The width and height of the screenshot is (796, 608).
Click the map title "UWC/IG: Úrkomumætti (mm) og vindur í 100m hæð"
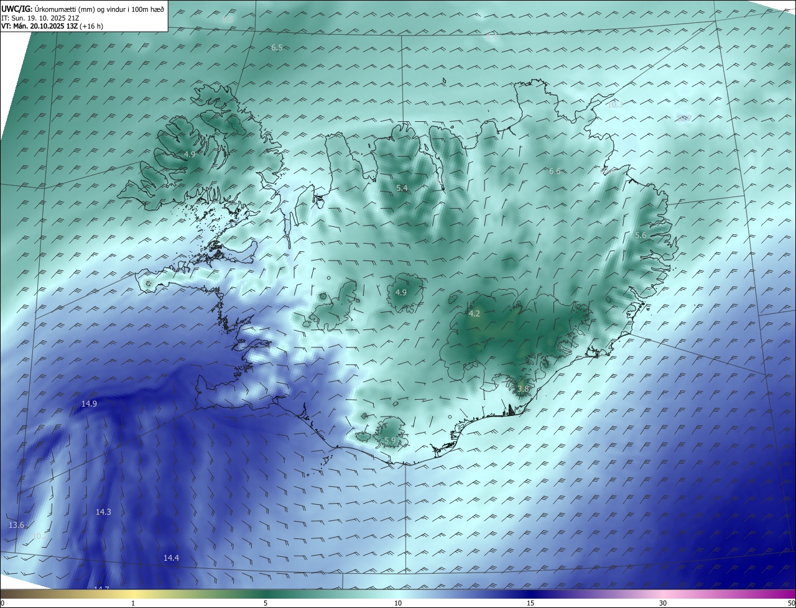83,9
